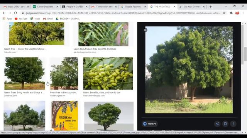Close the Inbox (454) tab
Viewport: 247px width, 138px height.
pos(28,7)
